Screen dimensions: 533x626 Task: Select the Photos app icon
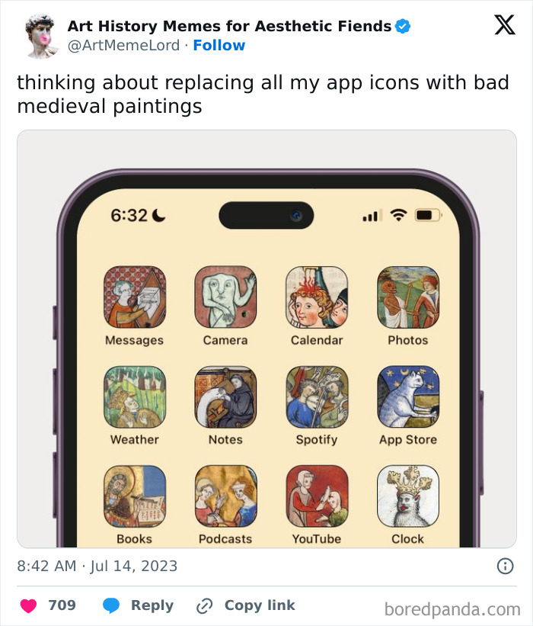tap(409, 296)
